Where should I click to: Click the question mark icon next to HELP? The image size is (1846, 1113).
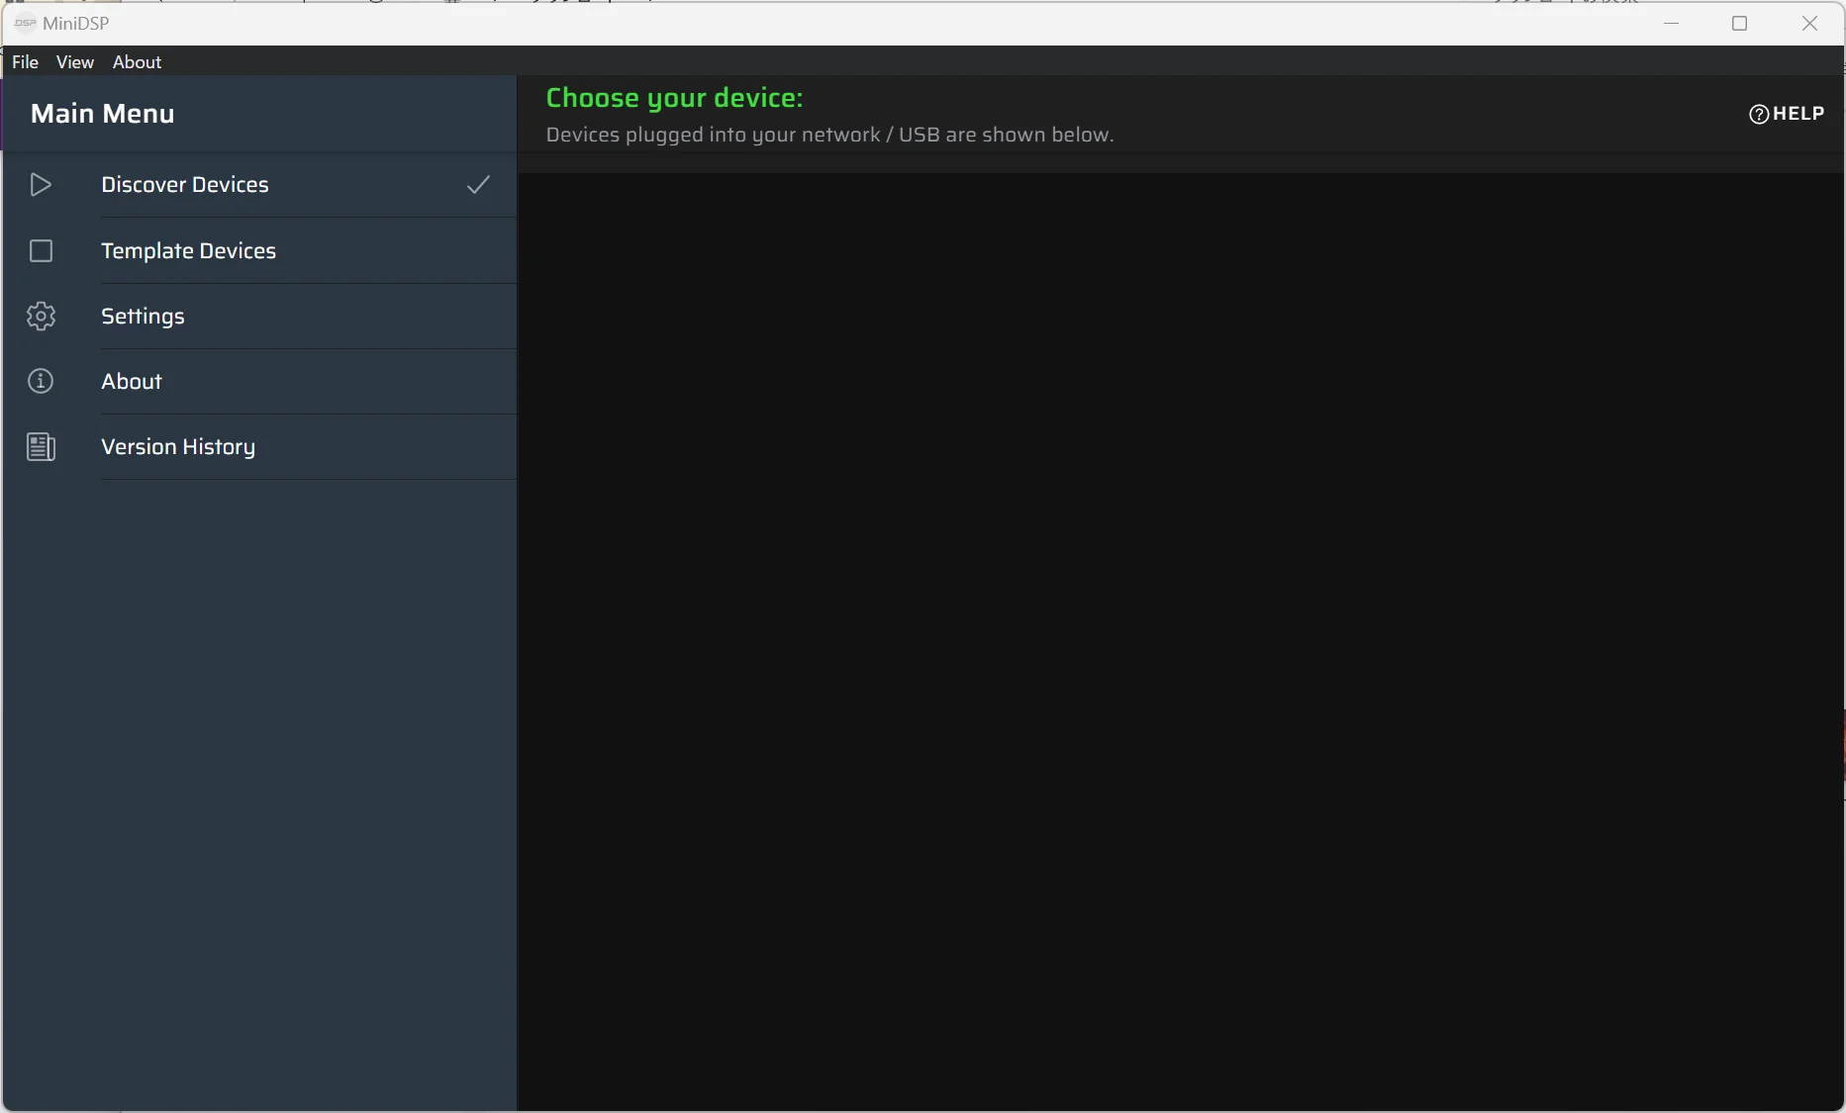[x=1759, y=115]
